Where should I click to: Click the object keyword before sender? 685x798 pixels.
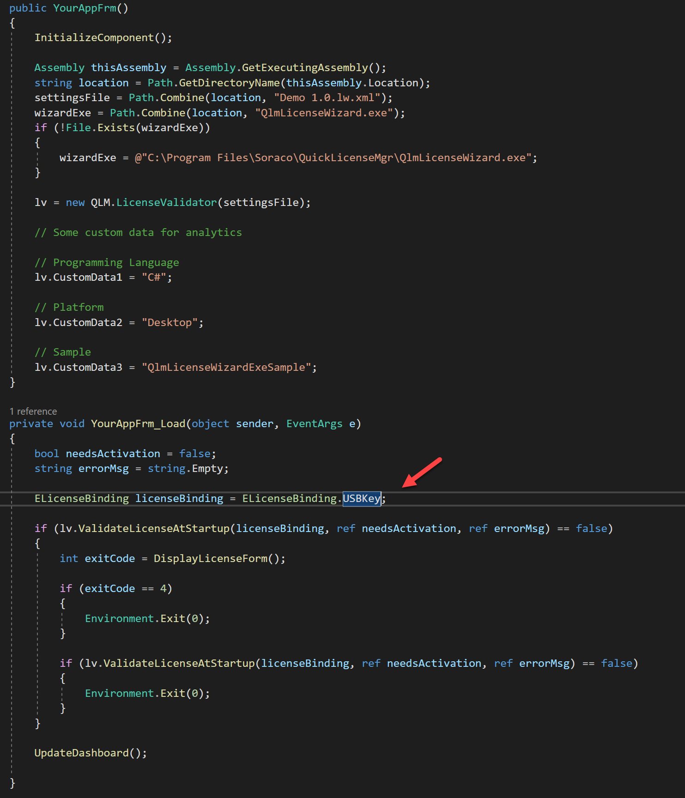point(211,423)
